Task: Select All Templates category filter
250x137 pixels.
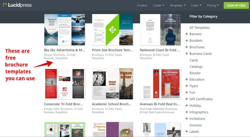Action: click(199, 28)
